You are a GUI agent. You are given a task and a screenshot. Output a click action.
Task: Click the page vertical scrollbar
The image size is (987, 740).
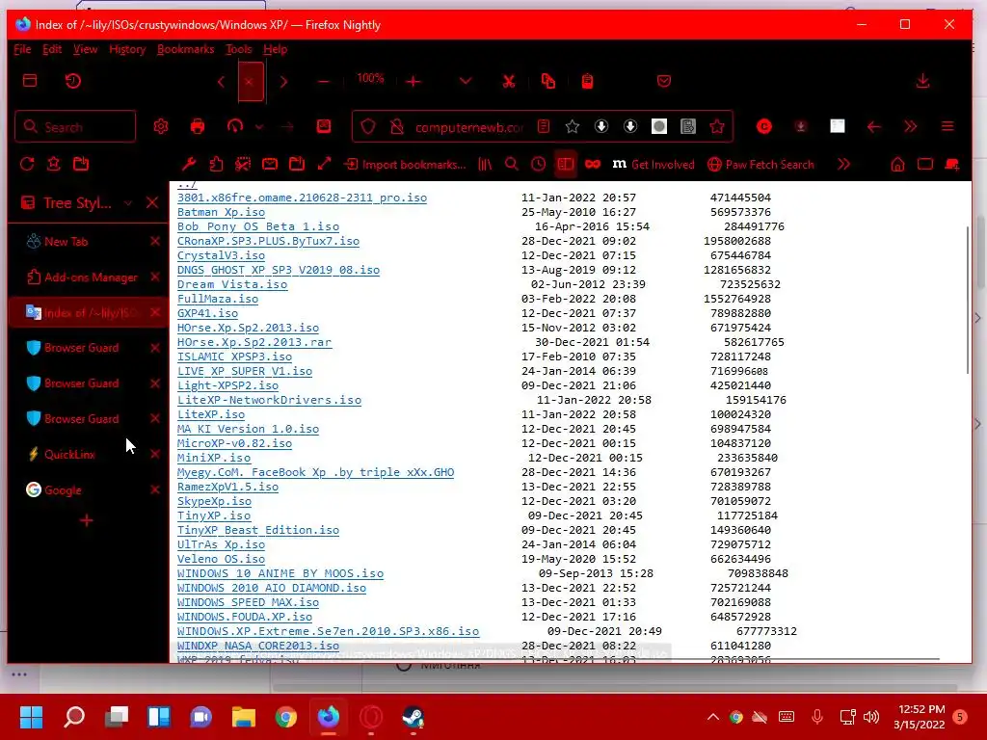968,300
